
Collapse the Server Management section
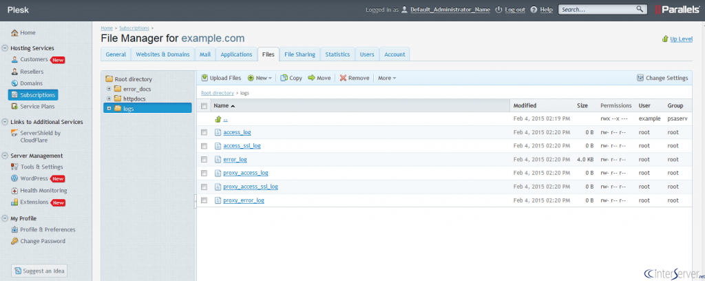tap(5, 156)
